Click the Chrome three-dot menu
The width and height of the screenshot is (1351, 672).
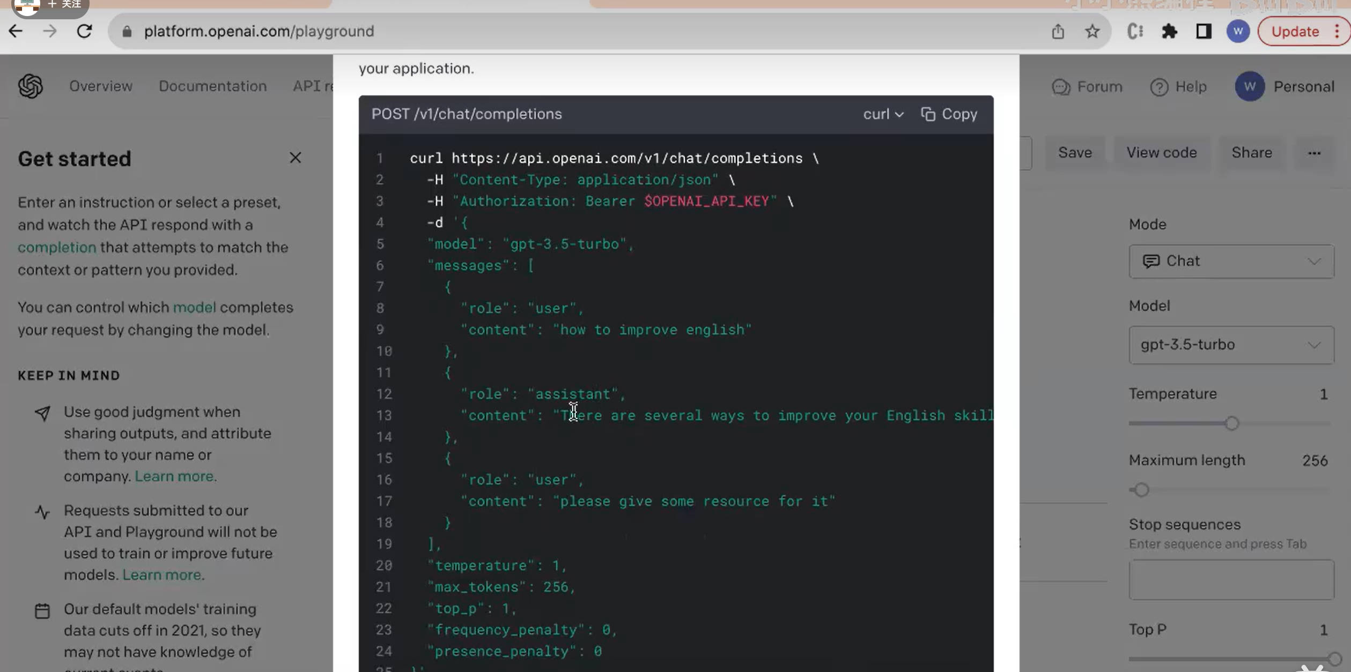(x=1338, y=31)
